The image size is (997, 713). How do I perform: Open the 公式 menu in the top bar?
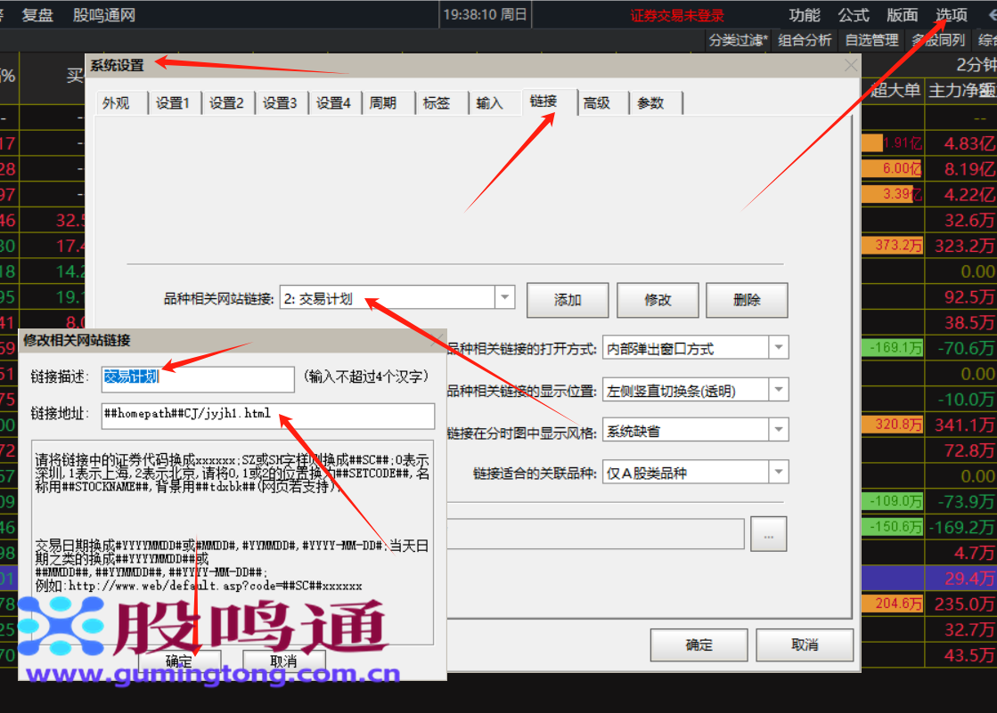pyautogui.click(x=853, y=14)
